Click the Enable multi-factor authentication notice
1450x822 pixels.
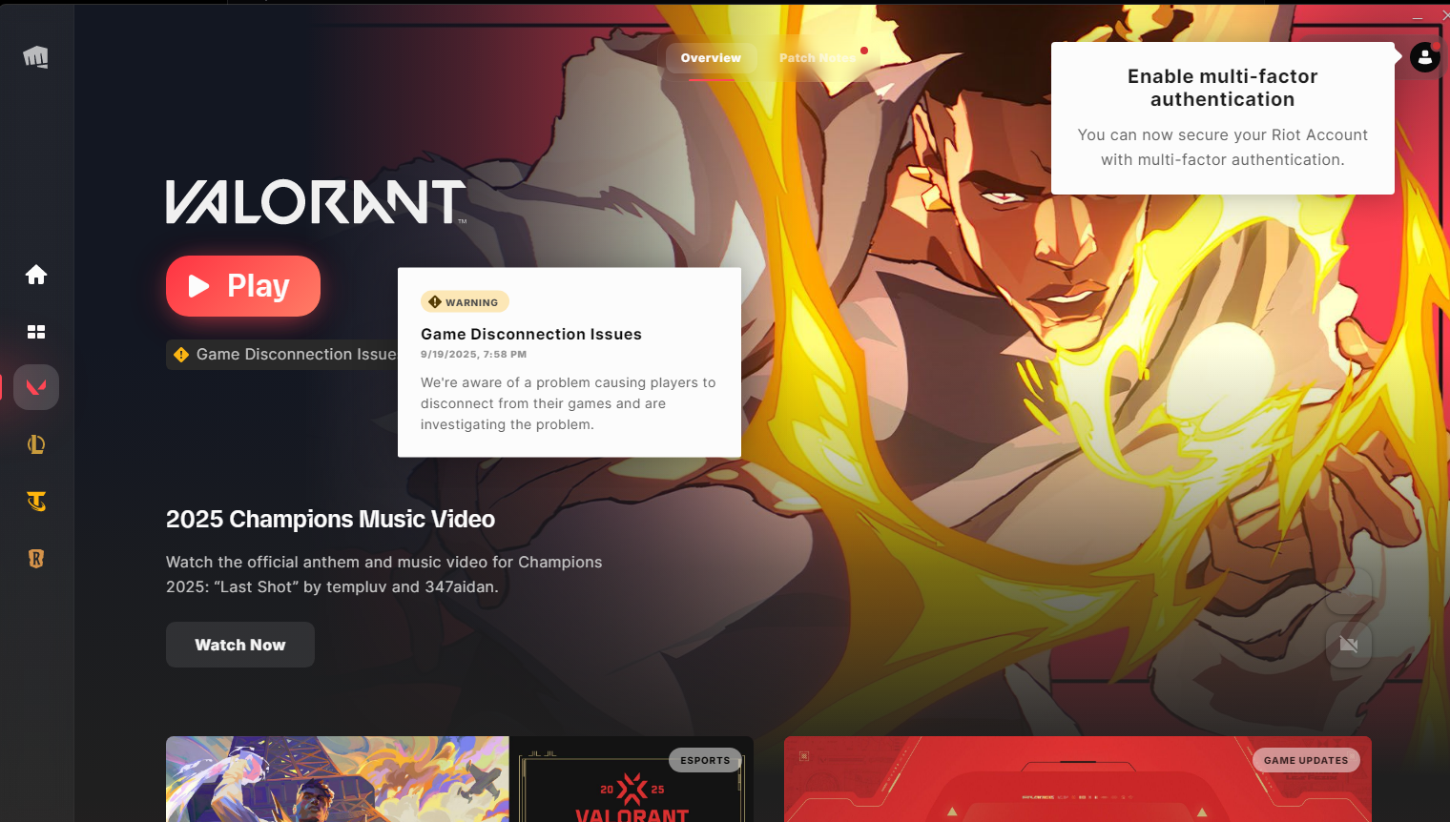point(1223,118)
